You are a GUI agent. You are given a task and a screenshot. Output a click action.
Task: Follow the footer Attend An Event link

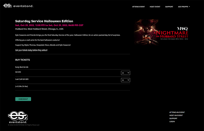point(177,112)
